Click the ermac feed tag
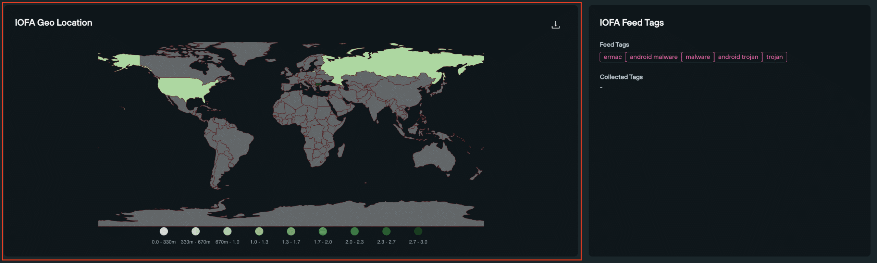 613,57
